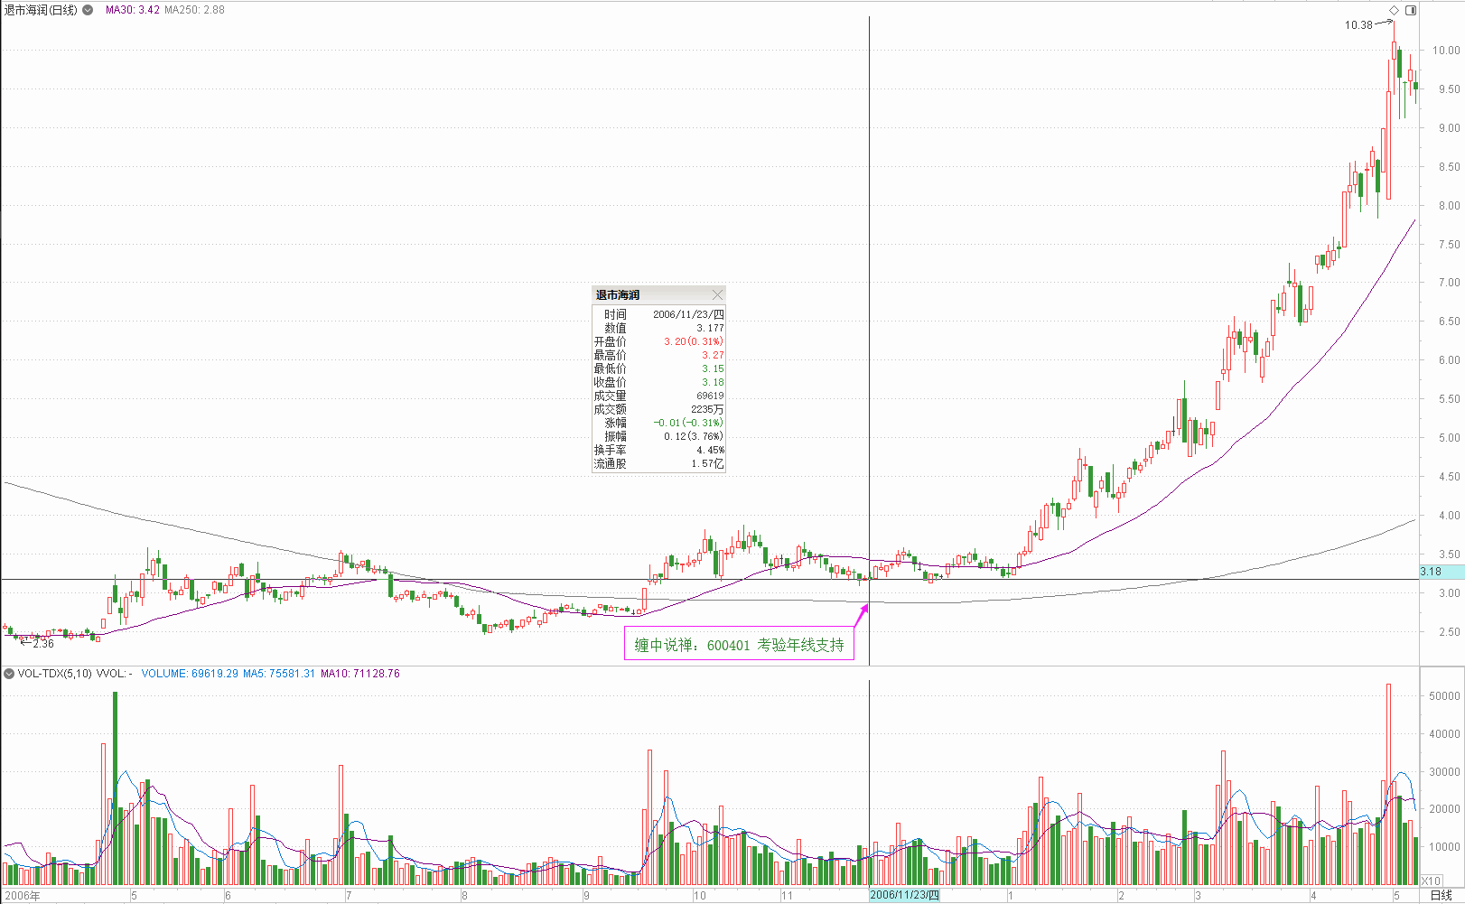Close the 退市海润 data info popup
The height and width of the screenshot is (904, 1465).
tap(717, 295)
